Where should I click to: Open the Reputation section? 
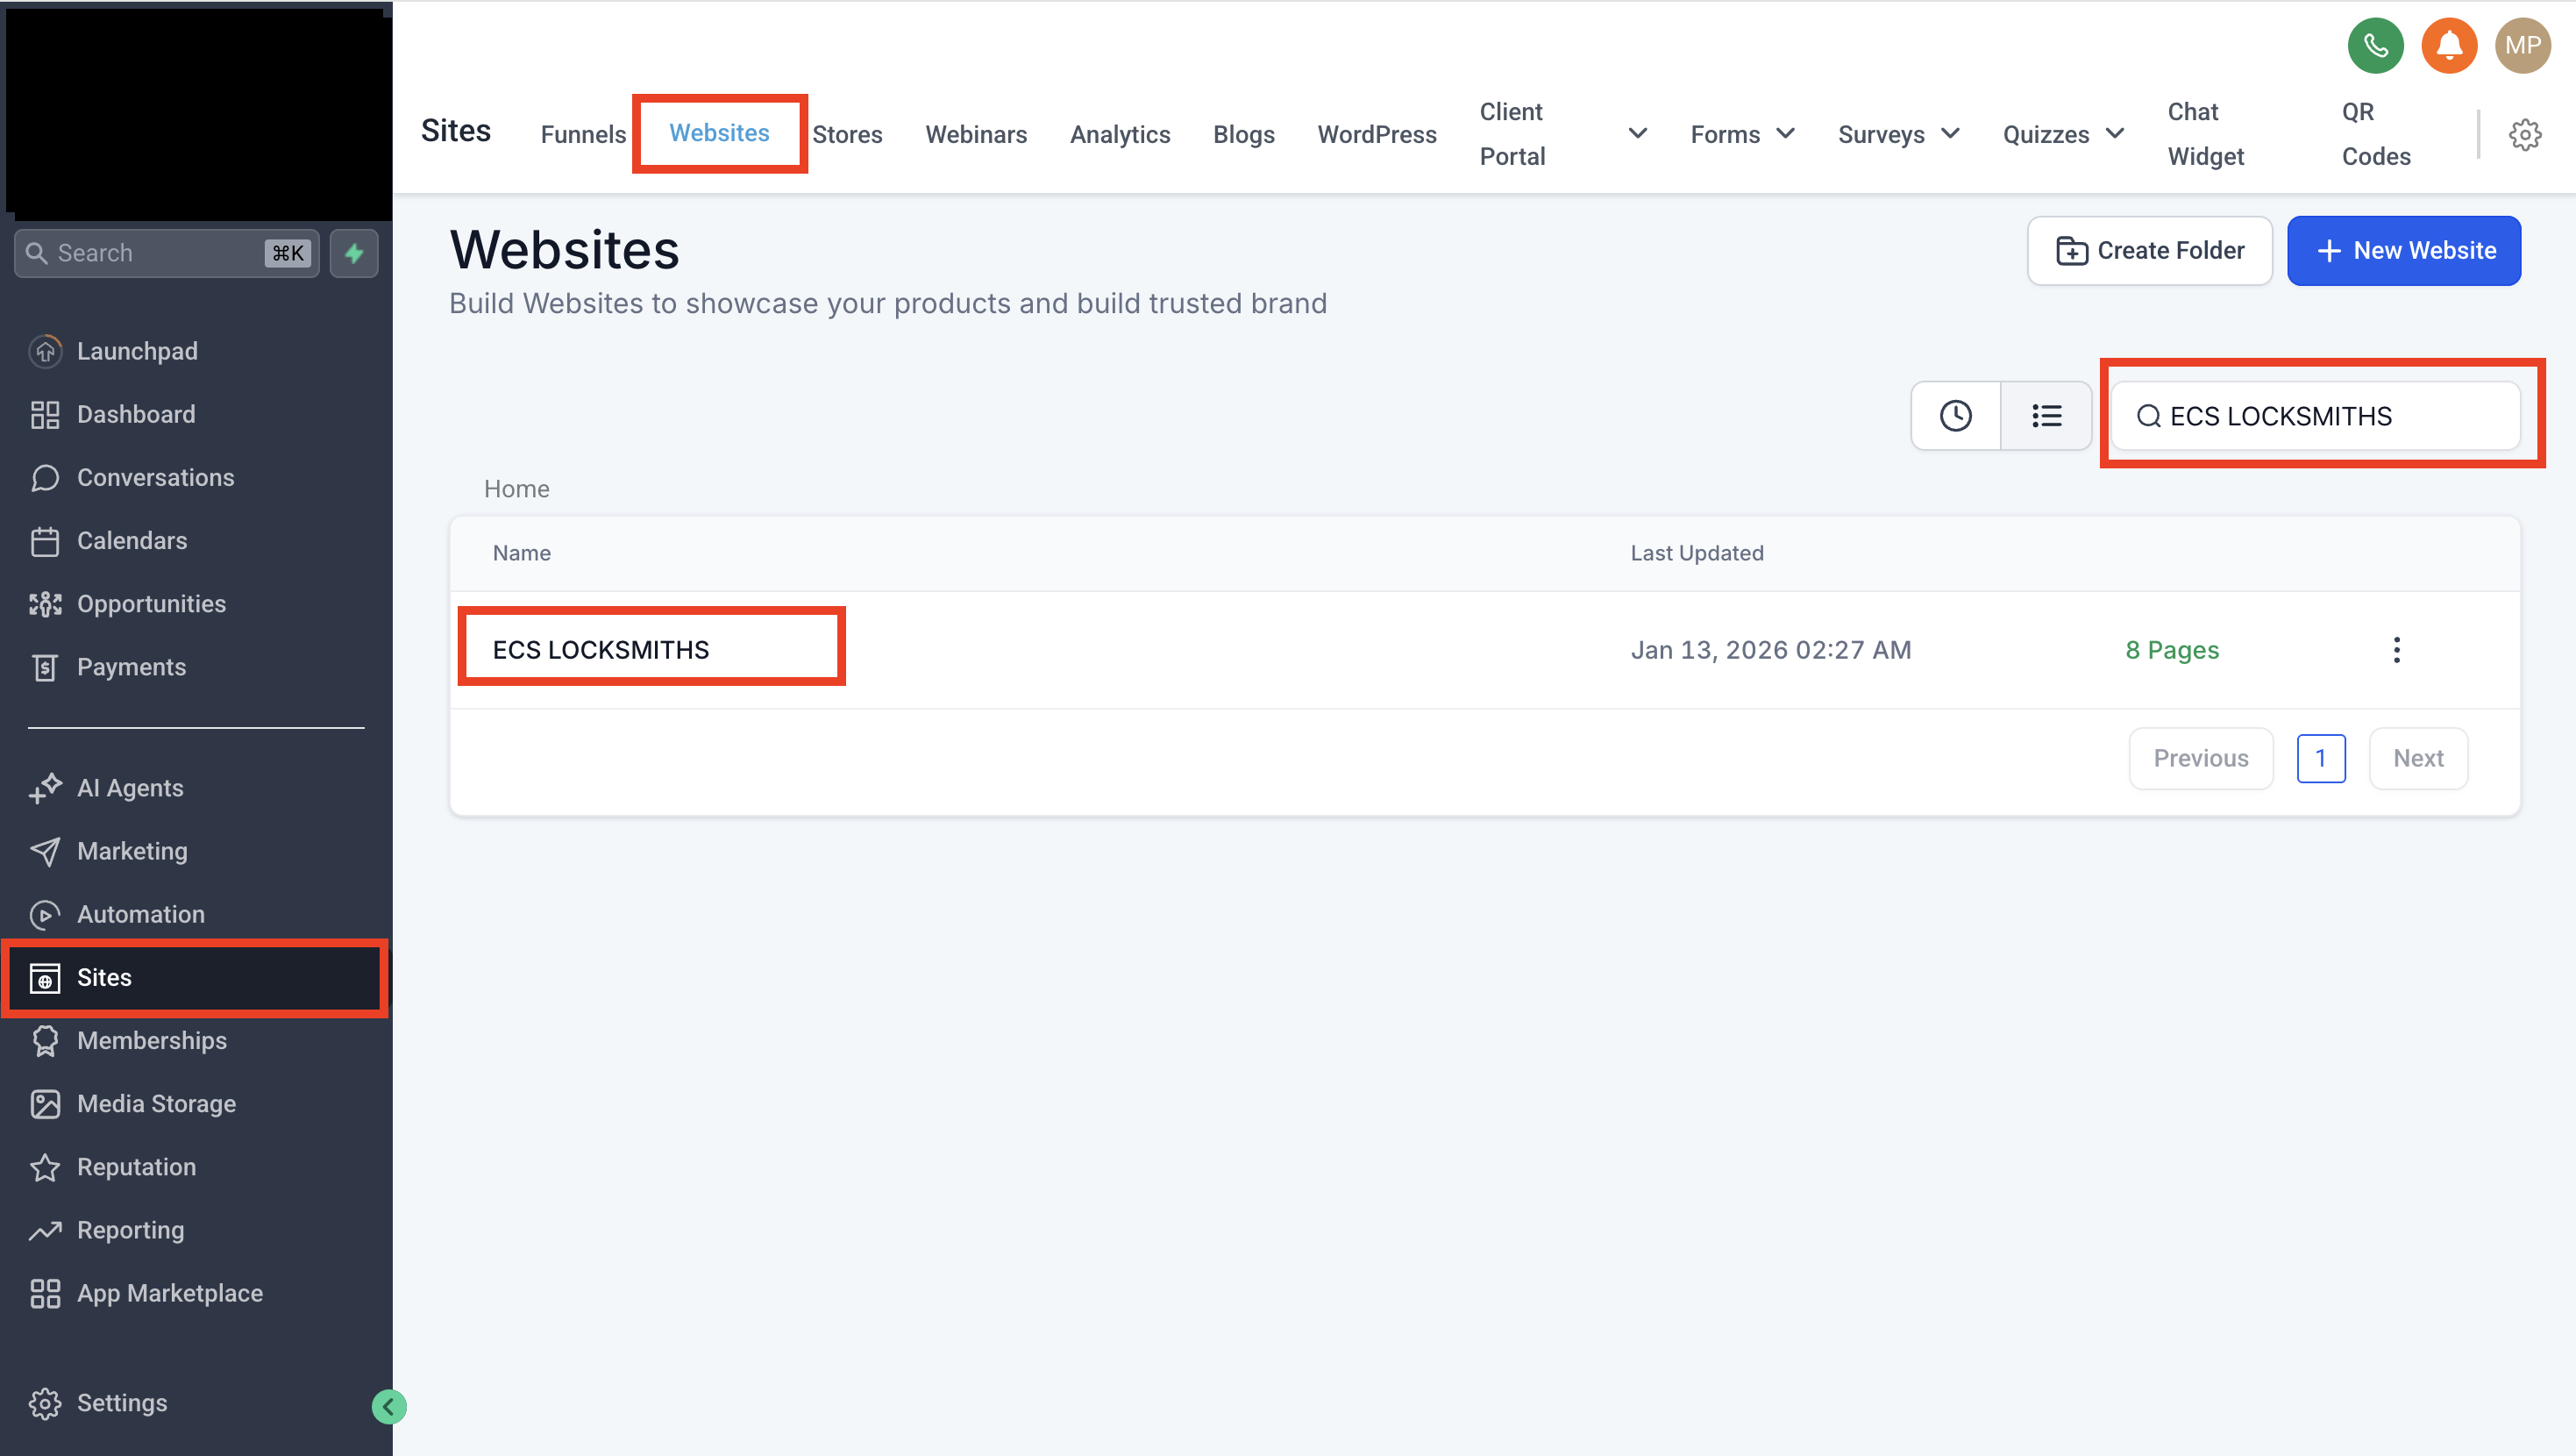tap(136, 1166)
